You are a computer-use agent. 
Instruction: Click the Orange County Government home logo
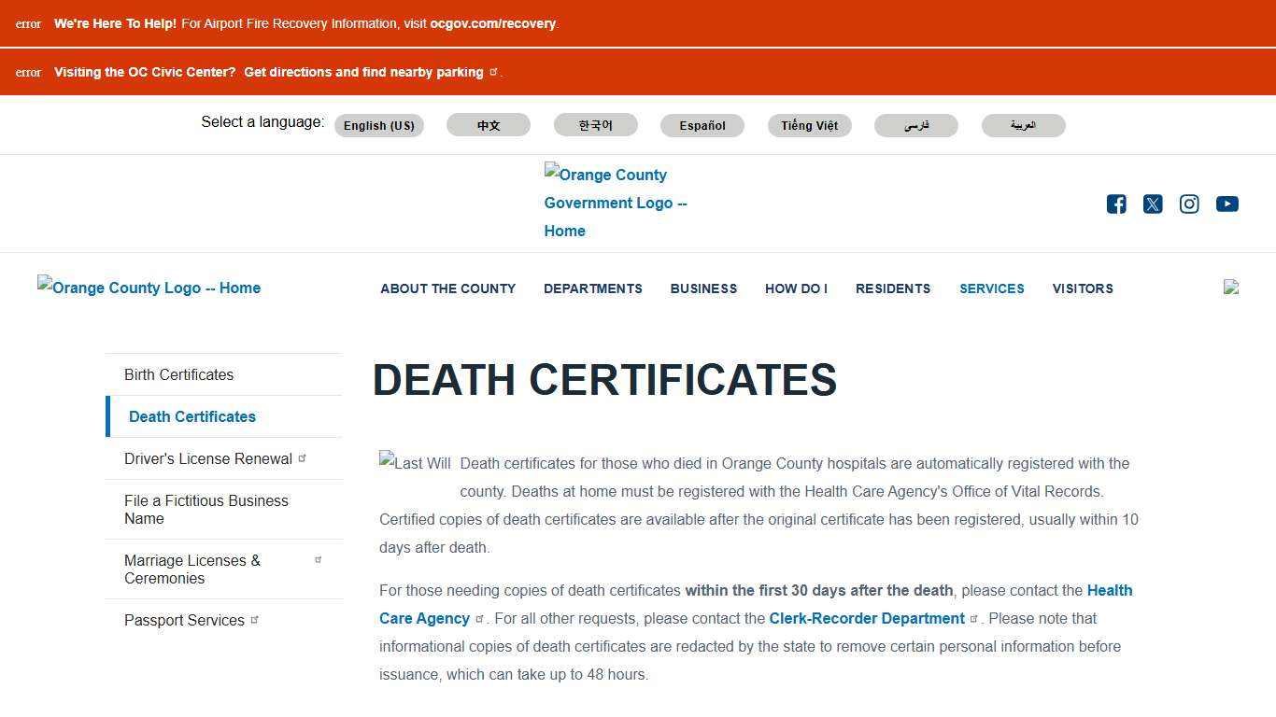coord(616,203)
